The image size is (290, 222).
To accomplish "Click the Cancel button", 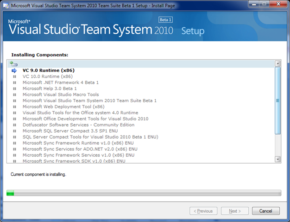I will coord(266,211).
